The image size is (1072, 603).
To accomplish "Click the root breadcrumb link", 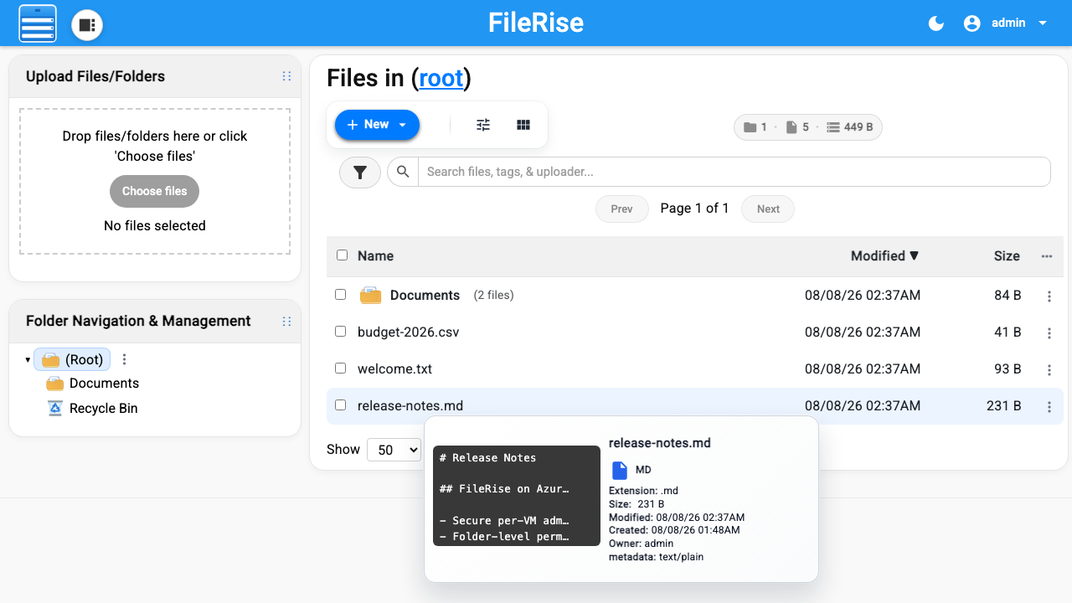I will point(441,78).
